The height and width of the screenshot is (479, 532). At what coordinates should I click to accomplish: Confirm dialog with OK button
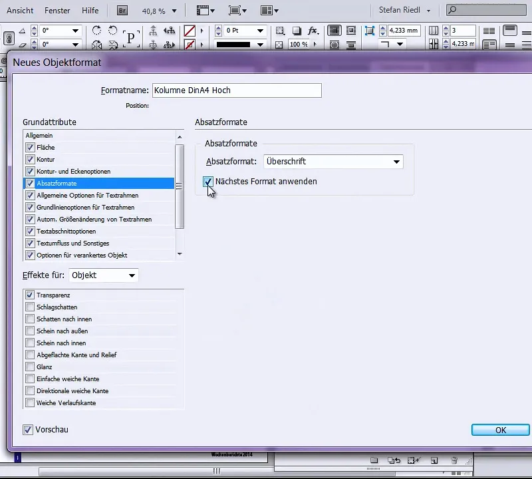(501, 430)
